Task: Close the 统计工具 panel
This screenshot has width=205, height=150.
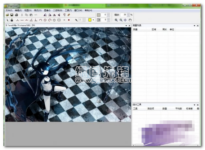Action: [x=198, y=105]
